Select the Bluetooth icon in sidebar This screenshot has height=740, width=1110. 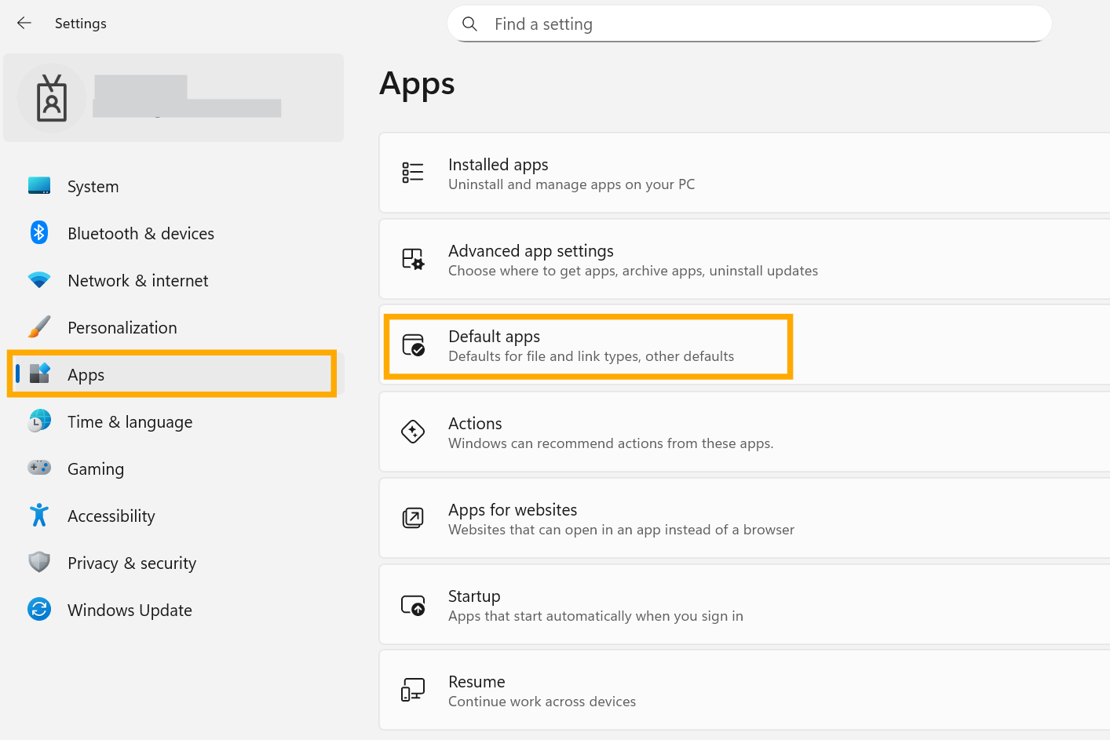39,233
